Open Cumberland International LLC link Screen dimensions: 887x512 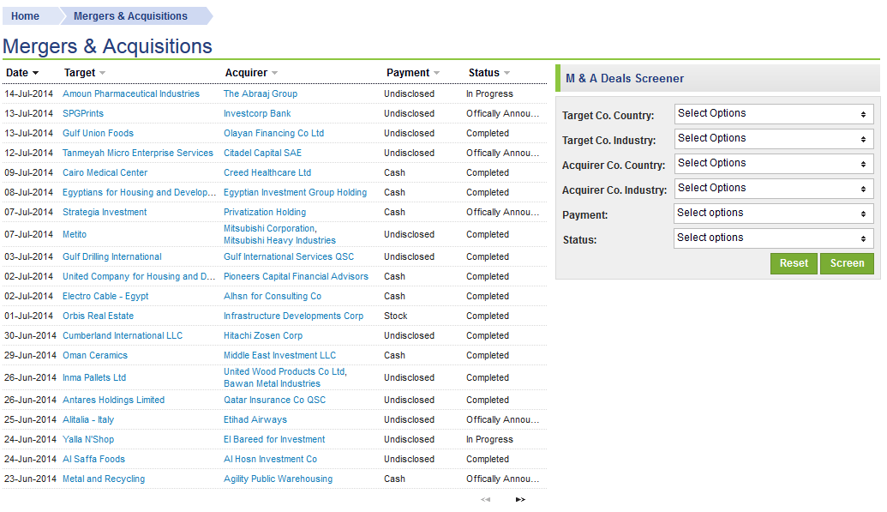pyautogui.click(x=123, y=336)
